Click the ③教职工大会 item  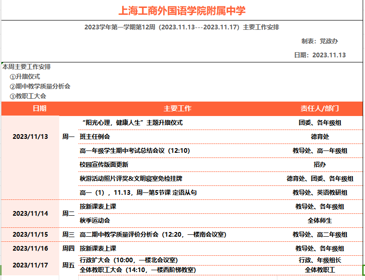point(28,96)
